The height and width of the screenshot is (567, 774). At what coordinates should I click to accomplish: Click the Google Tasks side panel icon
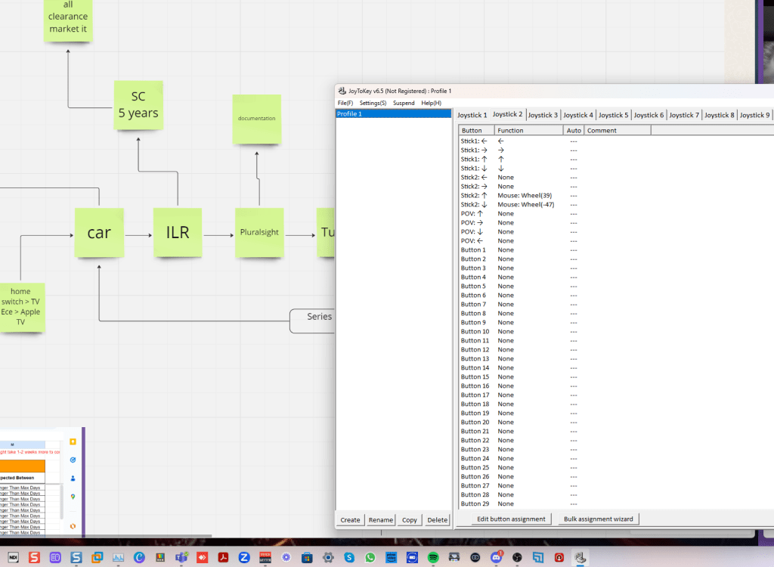pyautogui.click(x=73, y=460)
